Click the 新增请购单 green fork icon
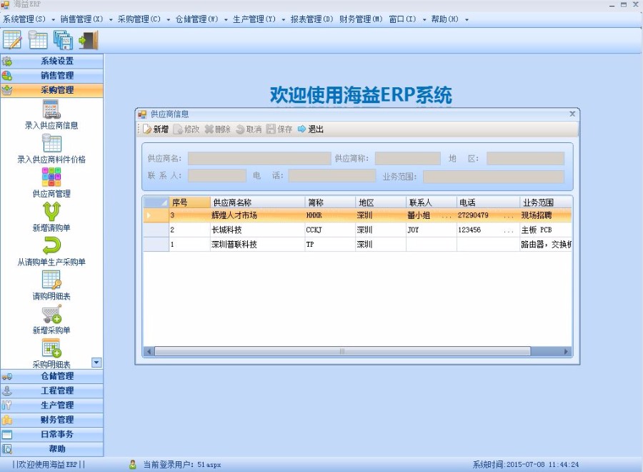Screen dimensions: 643x472 pyautogui.click(x=51, y=211)
